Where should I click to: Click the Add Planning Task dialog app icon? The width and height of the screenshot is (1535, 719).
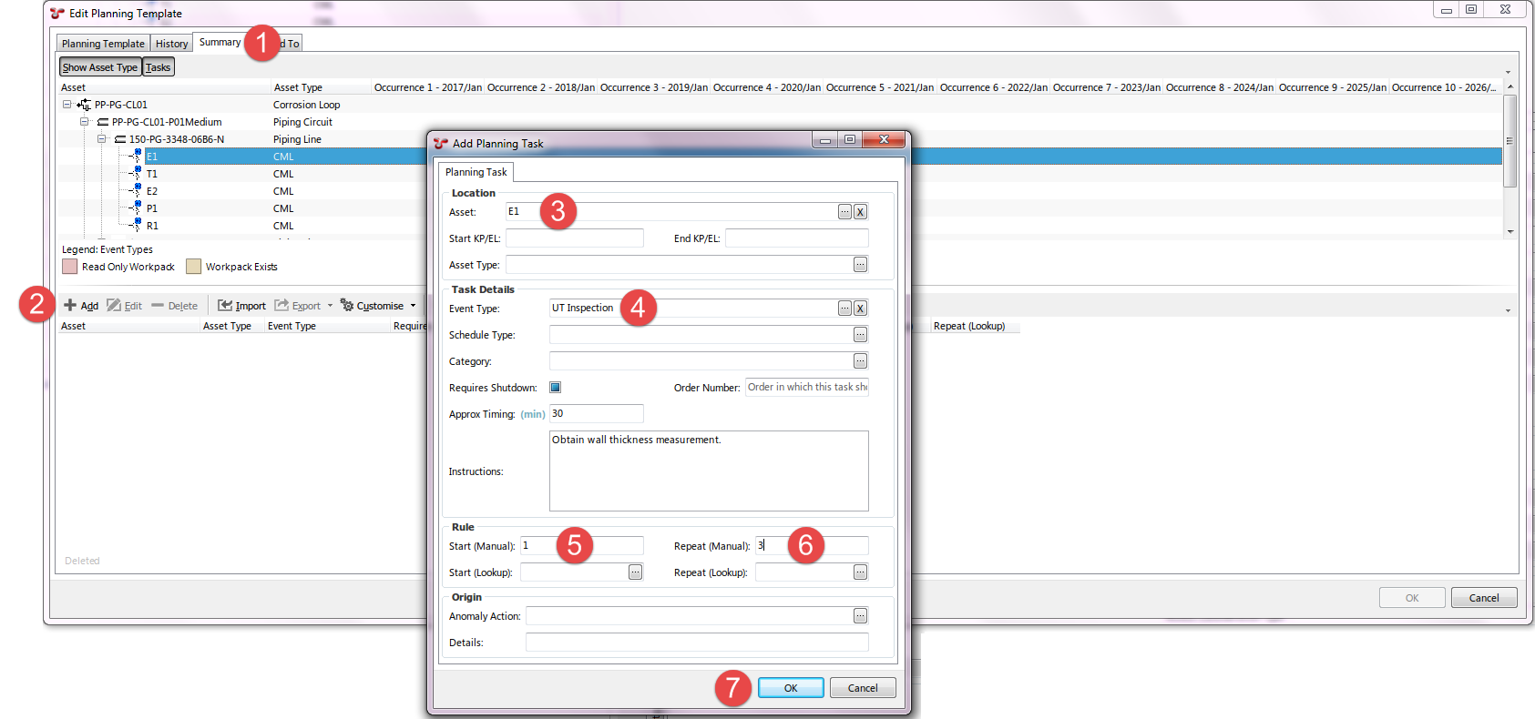point(441,143)
